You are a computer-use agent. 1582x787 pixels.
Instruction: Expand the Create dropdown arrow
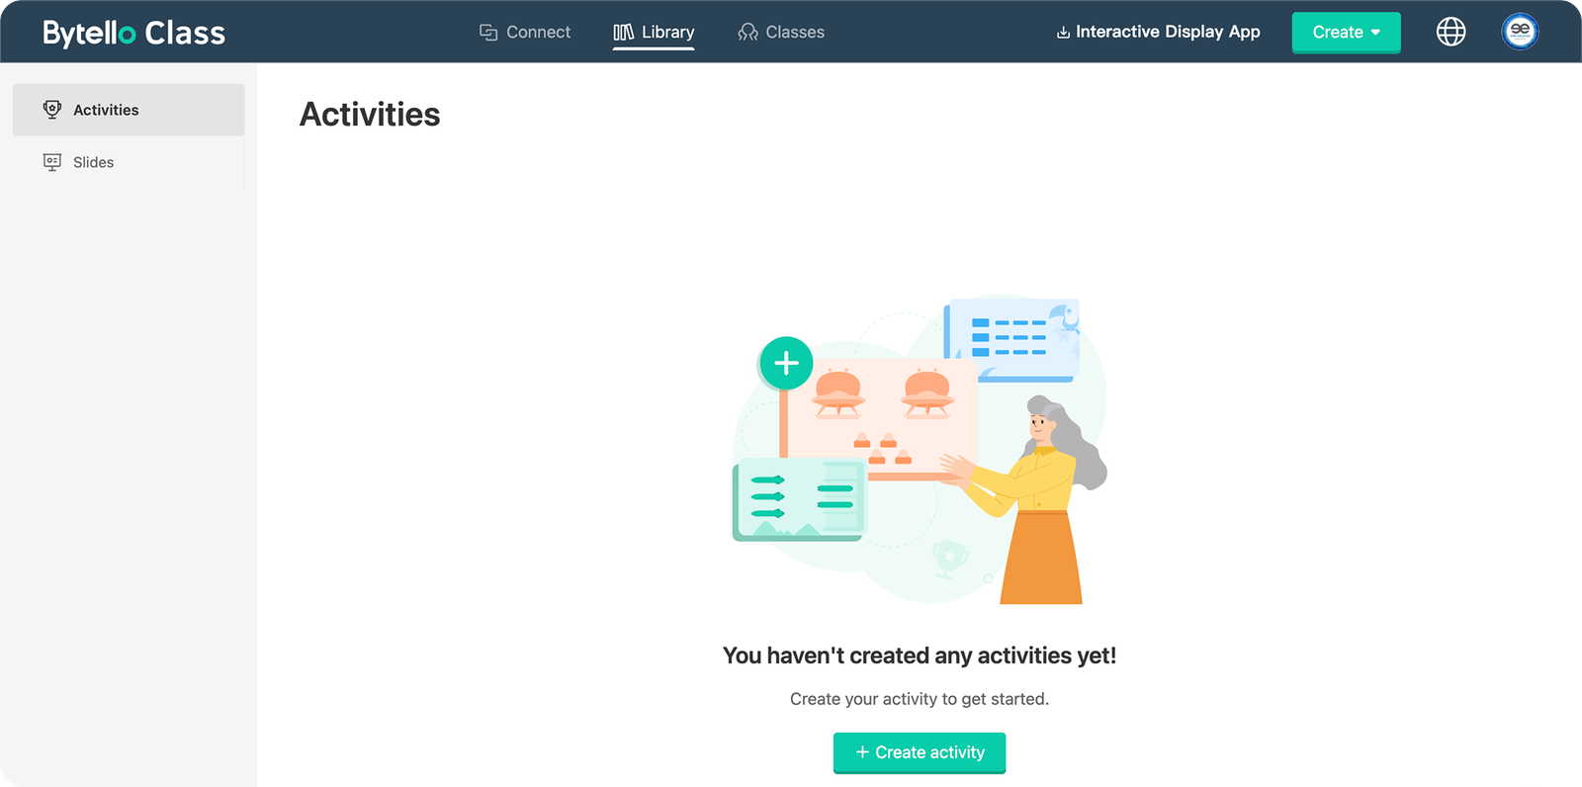pyautogui.click(x=1375, y=33)
